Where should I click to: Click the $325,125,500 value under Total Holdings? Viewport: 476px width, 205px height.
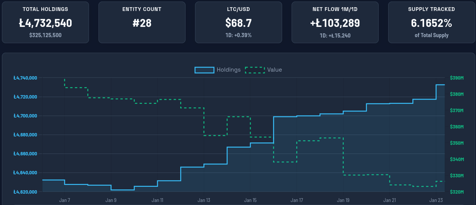coord(45,35)
